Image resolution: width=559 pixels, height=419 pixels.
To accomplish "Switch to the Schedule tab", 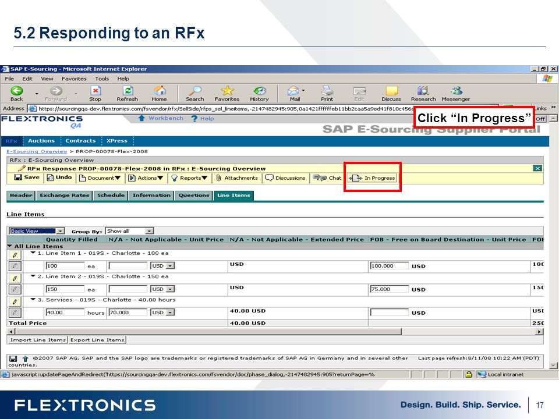I will [x=111, y=196].
